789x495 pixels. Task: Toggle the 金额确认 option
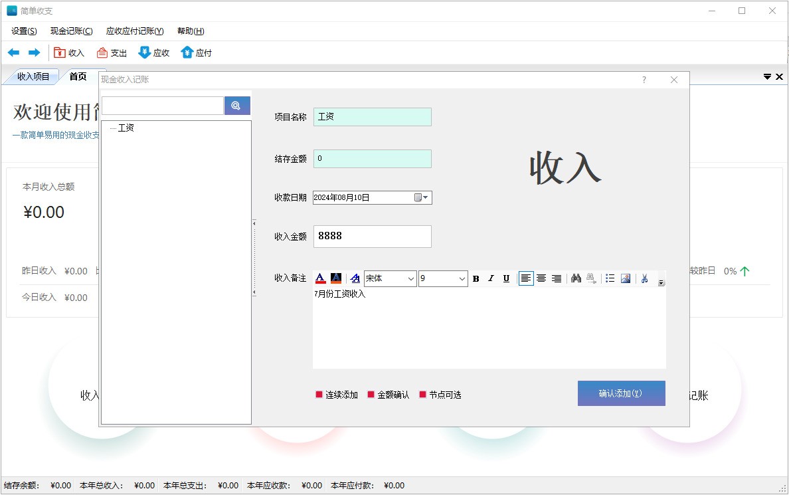click(371, 394)
